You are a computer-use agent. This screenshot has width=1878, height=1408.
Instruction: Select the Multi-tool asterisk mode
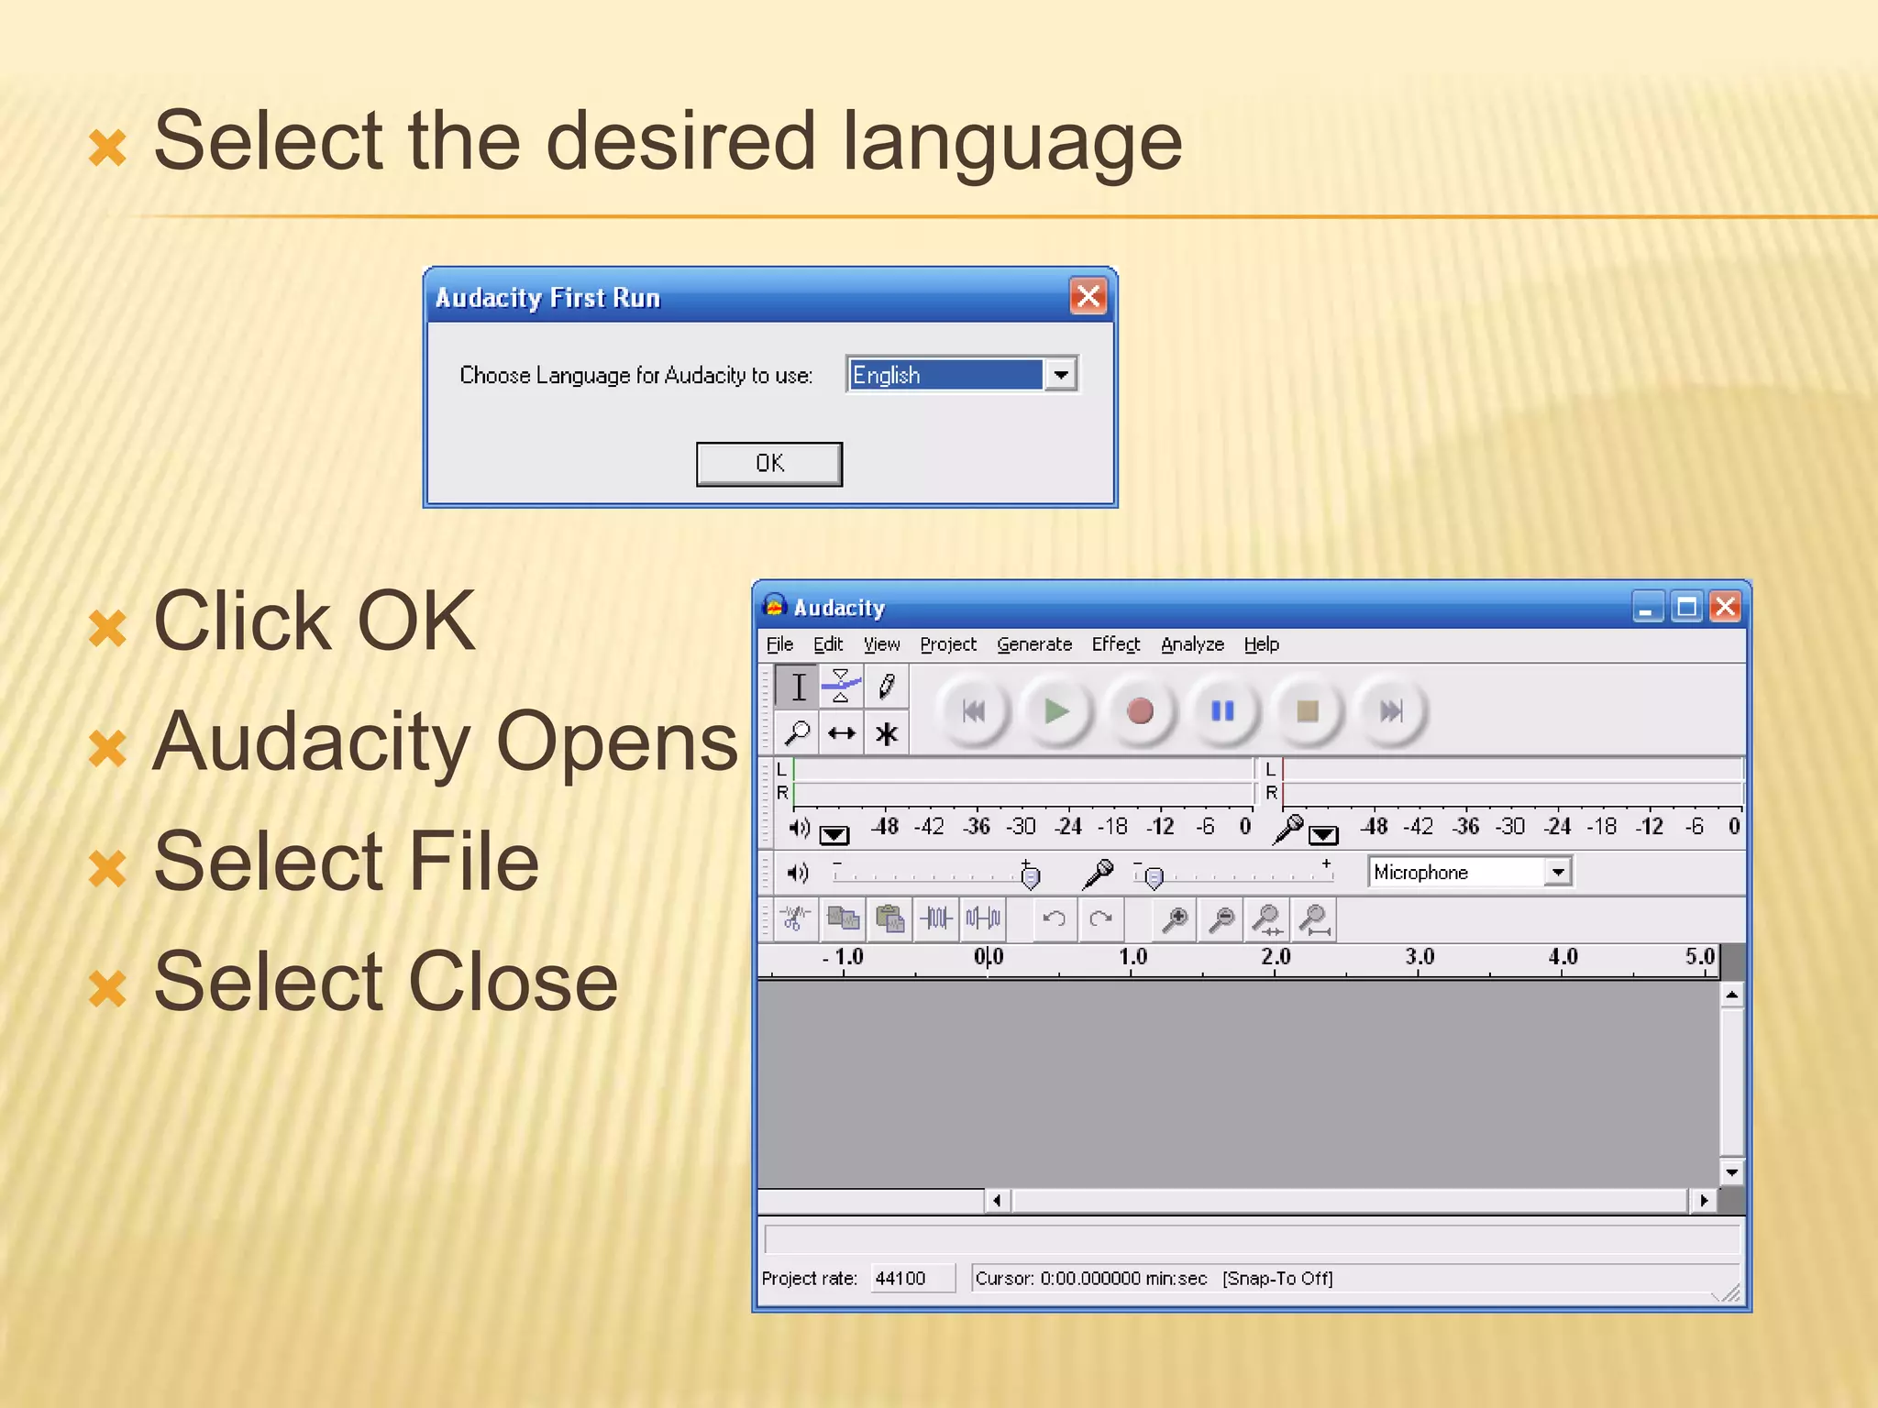(x=886, y=733)
